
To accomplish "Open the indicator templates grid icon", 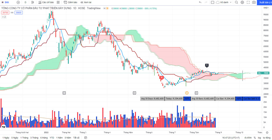I will 58,2.
